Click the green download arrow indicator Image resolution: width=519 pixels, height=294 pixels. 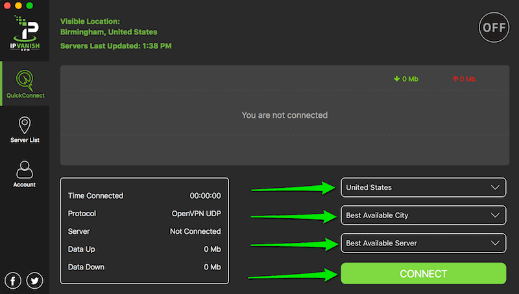click(x=396, y=79)
